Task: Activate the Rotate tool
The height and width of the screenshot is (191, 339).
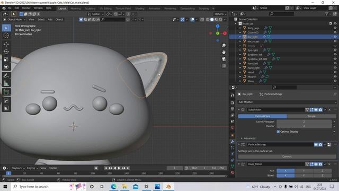Action: [6, 52]
